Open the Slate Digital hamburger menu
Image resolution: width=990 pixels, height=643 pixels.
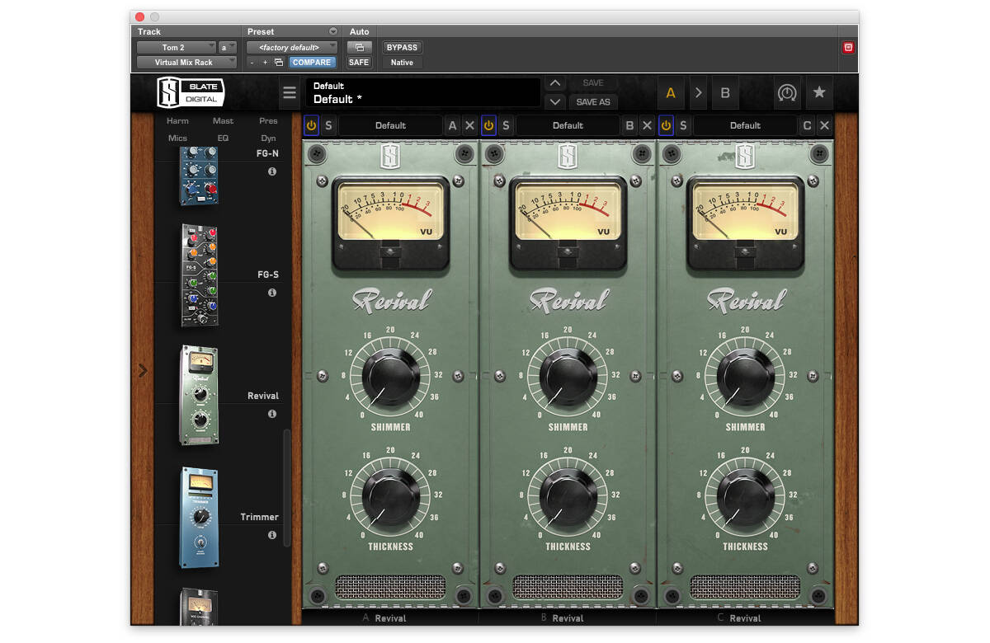click(x=289, y=93)
